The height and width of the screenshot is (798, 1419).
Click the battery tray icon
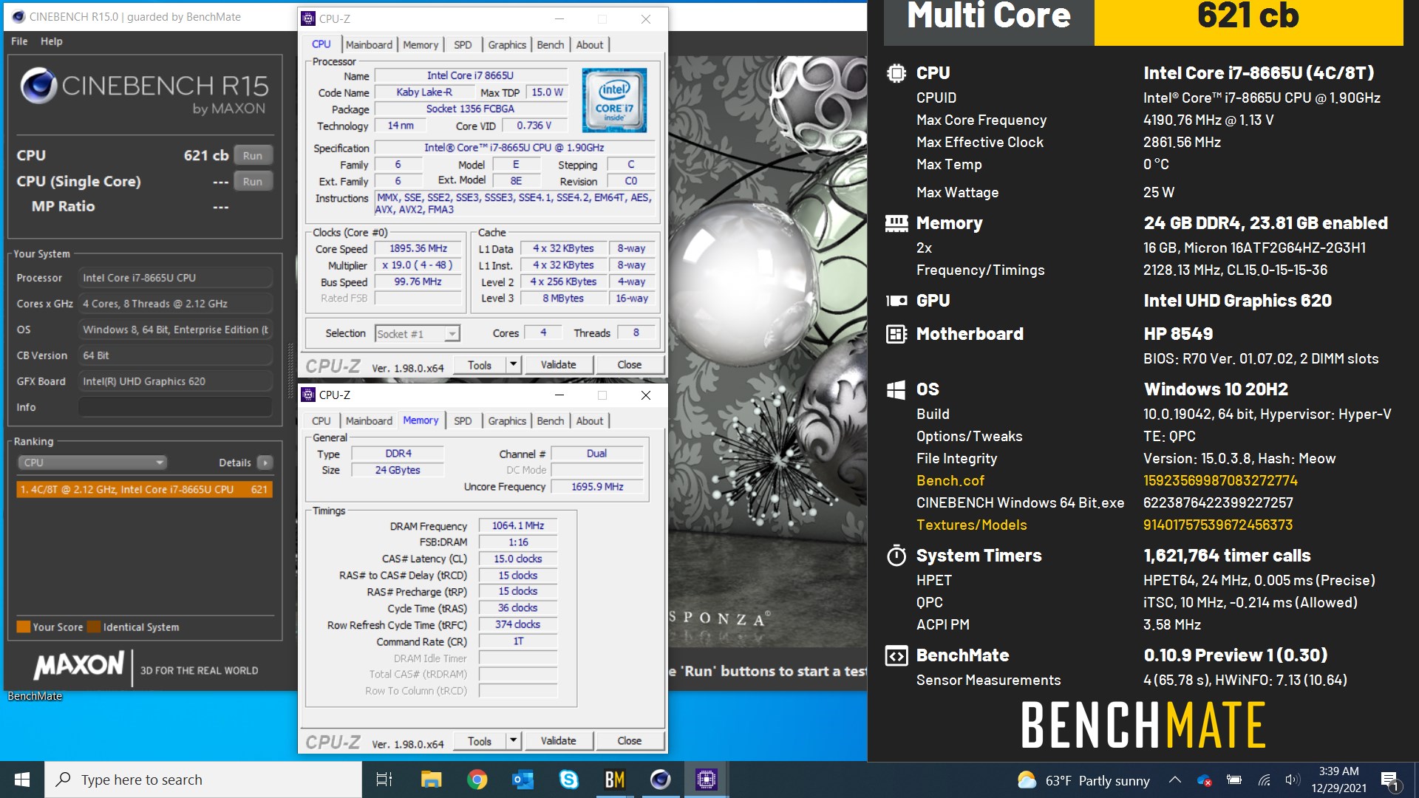[x=1233, y=780]
